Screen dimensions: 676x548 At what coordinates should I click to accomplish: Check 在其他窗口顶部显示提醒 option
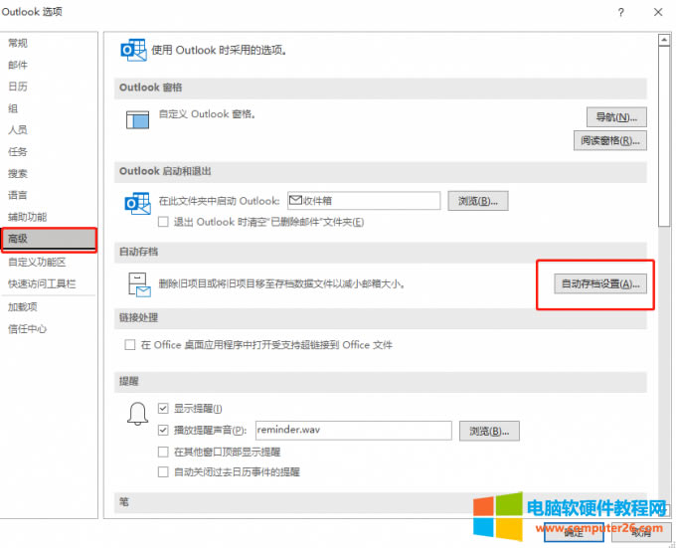tap(163, 452)
